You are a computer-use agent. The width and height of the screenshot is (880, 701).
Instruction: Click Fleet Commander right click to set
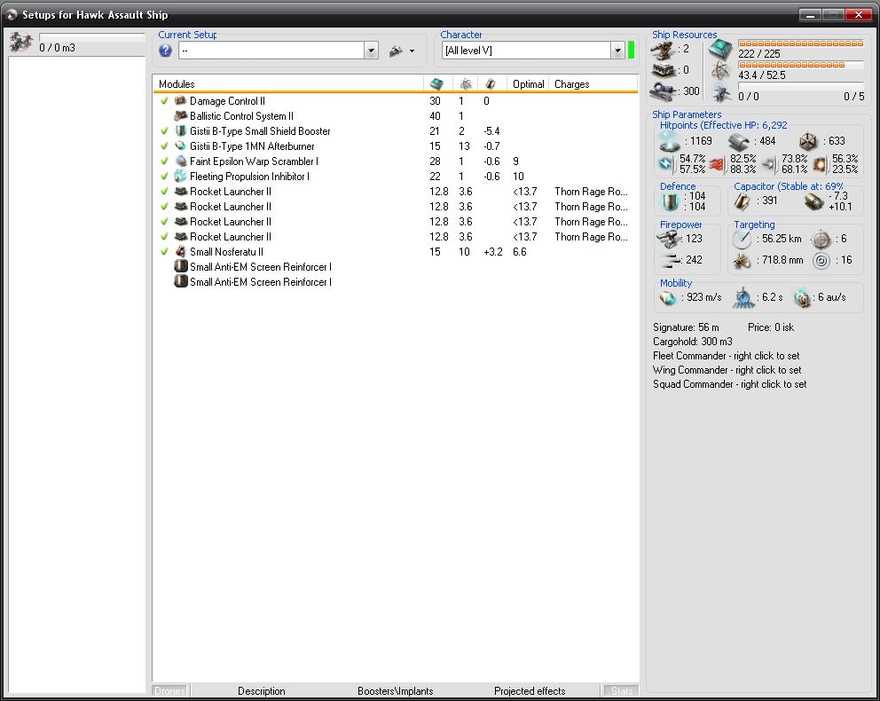point(727,356)
